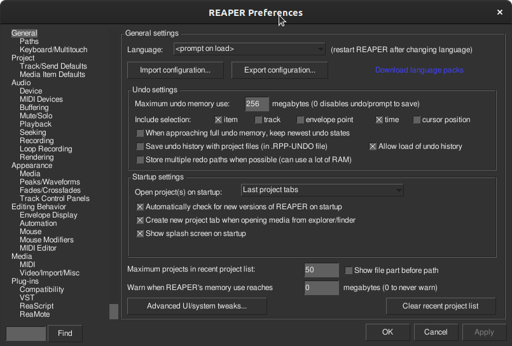The height and width of the screenshot is (346, 512).
Task: Open Mute/Solo preferences
Action: coord(36,116)
